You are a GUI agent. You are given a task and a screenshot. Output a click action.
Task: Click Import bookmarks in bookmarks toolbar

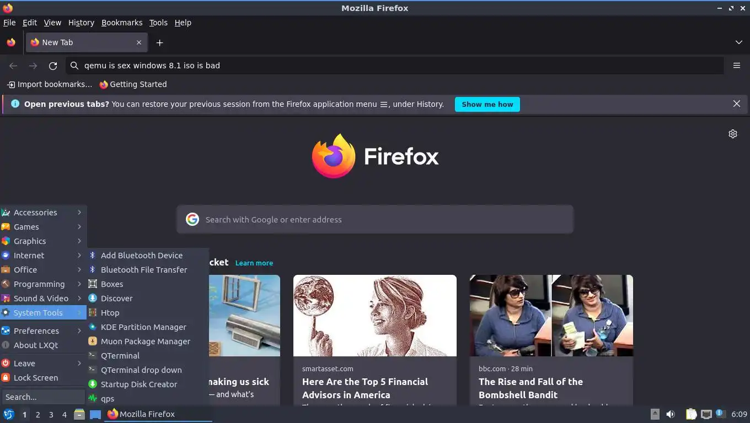50,84
